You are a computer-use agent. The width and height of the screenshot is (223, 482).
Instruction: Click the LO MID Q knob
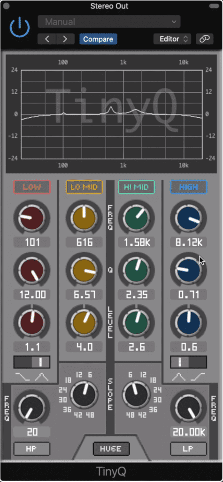(x=84, y=270)
